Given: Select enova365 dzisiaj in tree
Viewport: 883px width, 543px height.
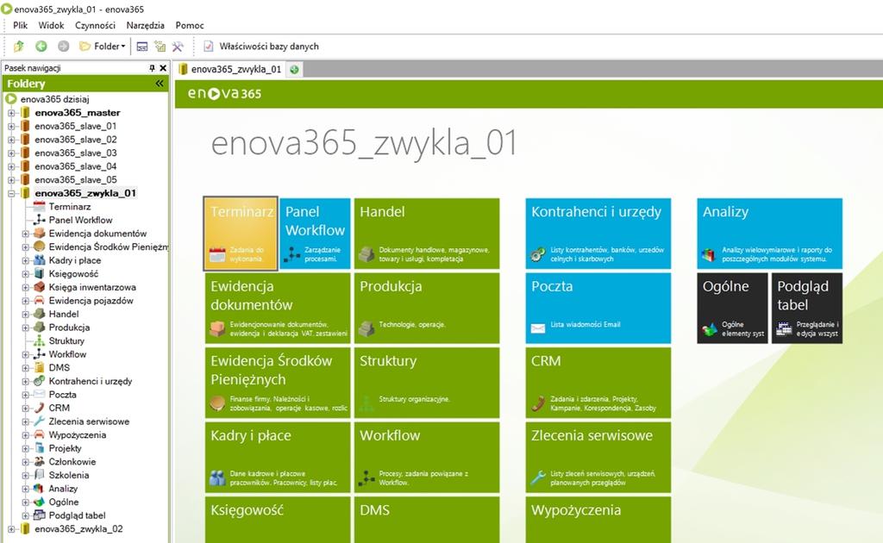Looking at the screenshot, I should (54, 99).
